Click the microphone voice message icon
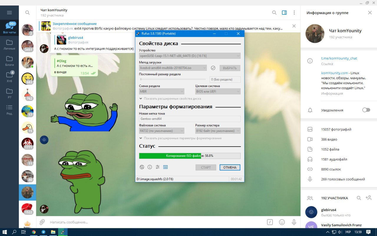The width and height of the screenshot is (377, 236). 294,222
